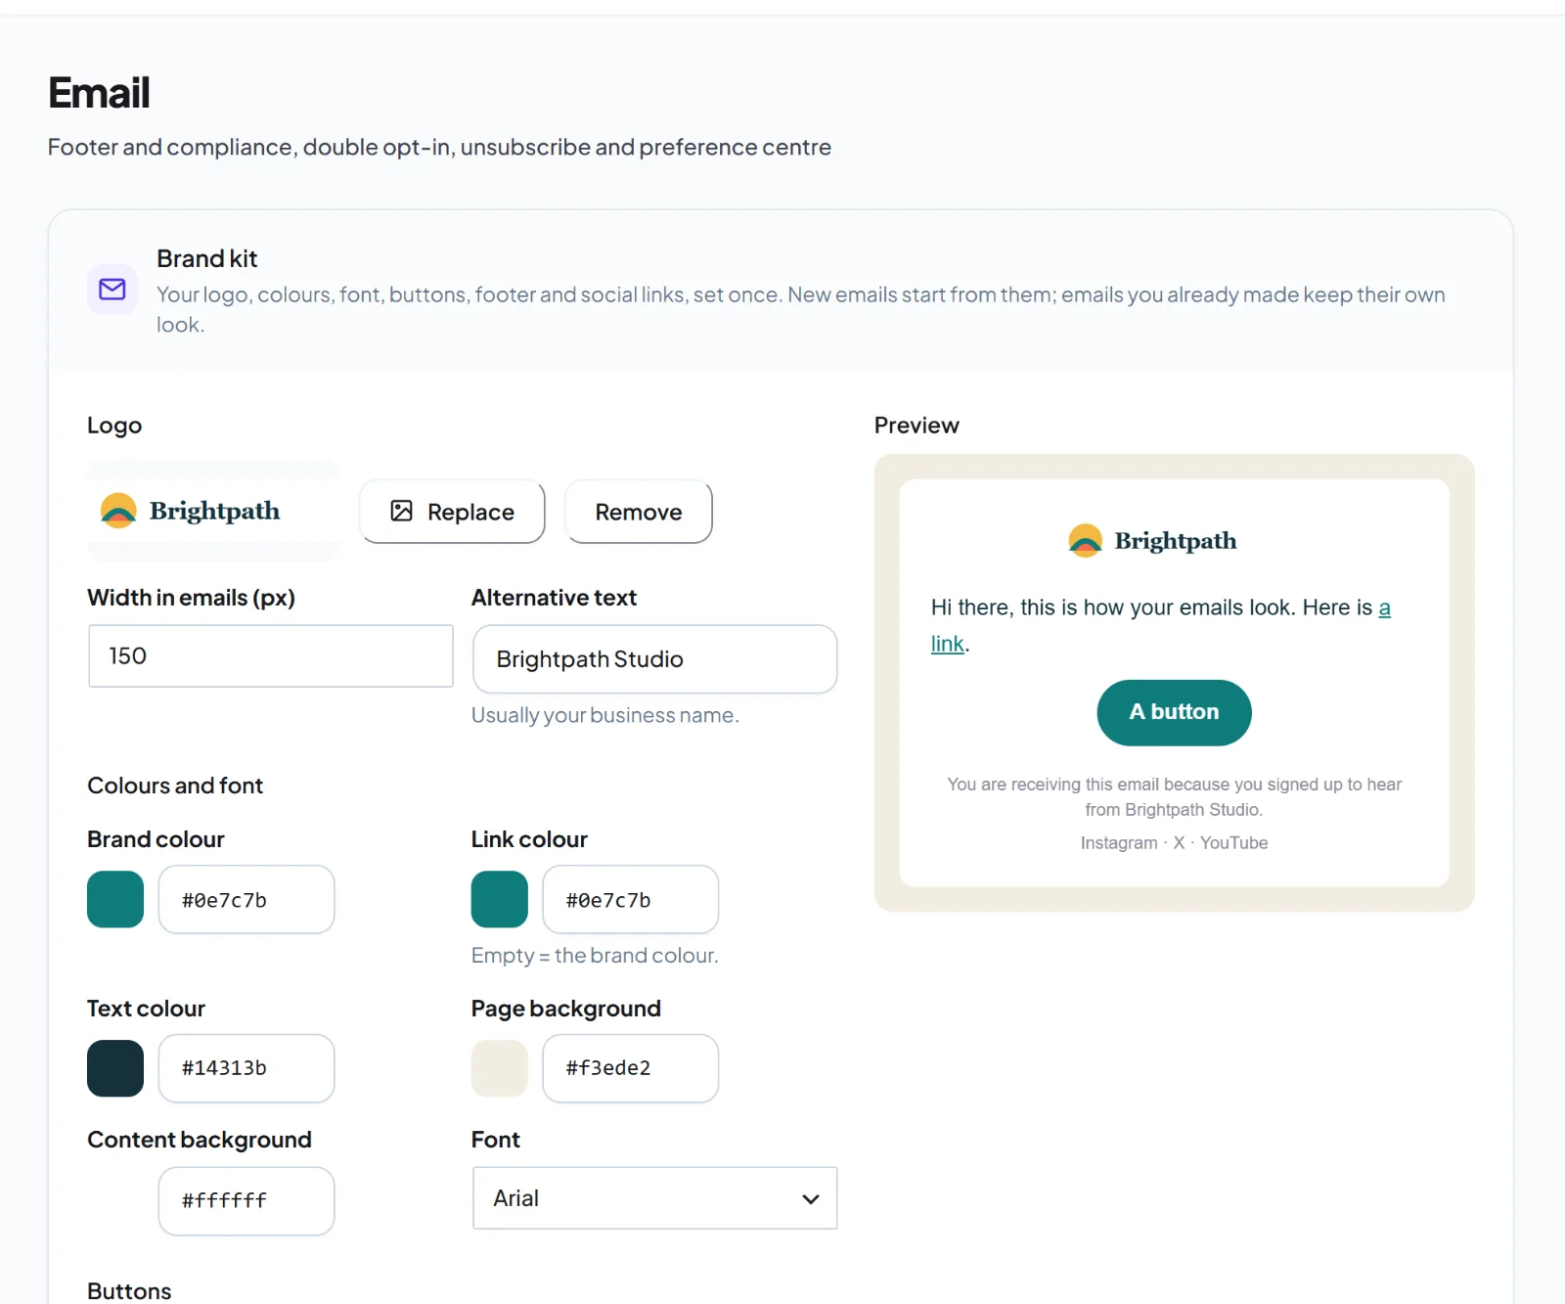This screenshot has width=1565, height=1304.
Task: Click the "Colours and font" heading
Action: [175, 786]
